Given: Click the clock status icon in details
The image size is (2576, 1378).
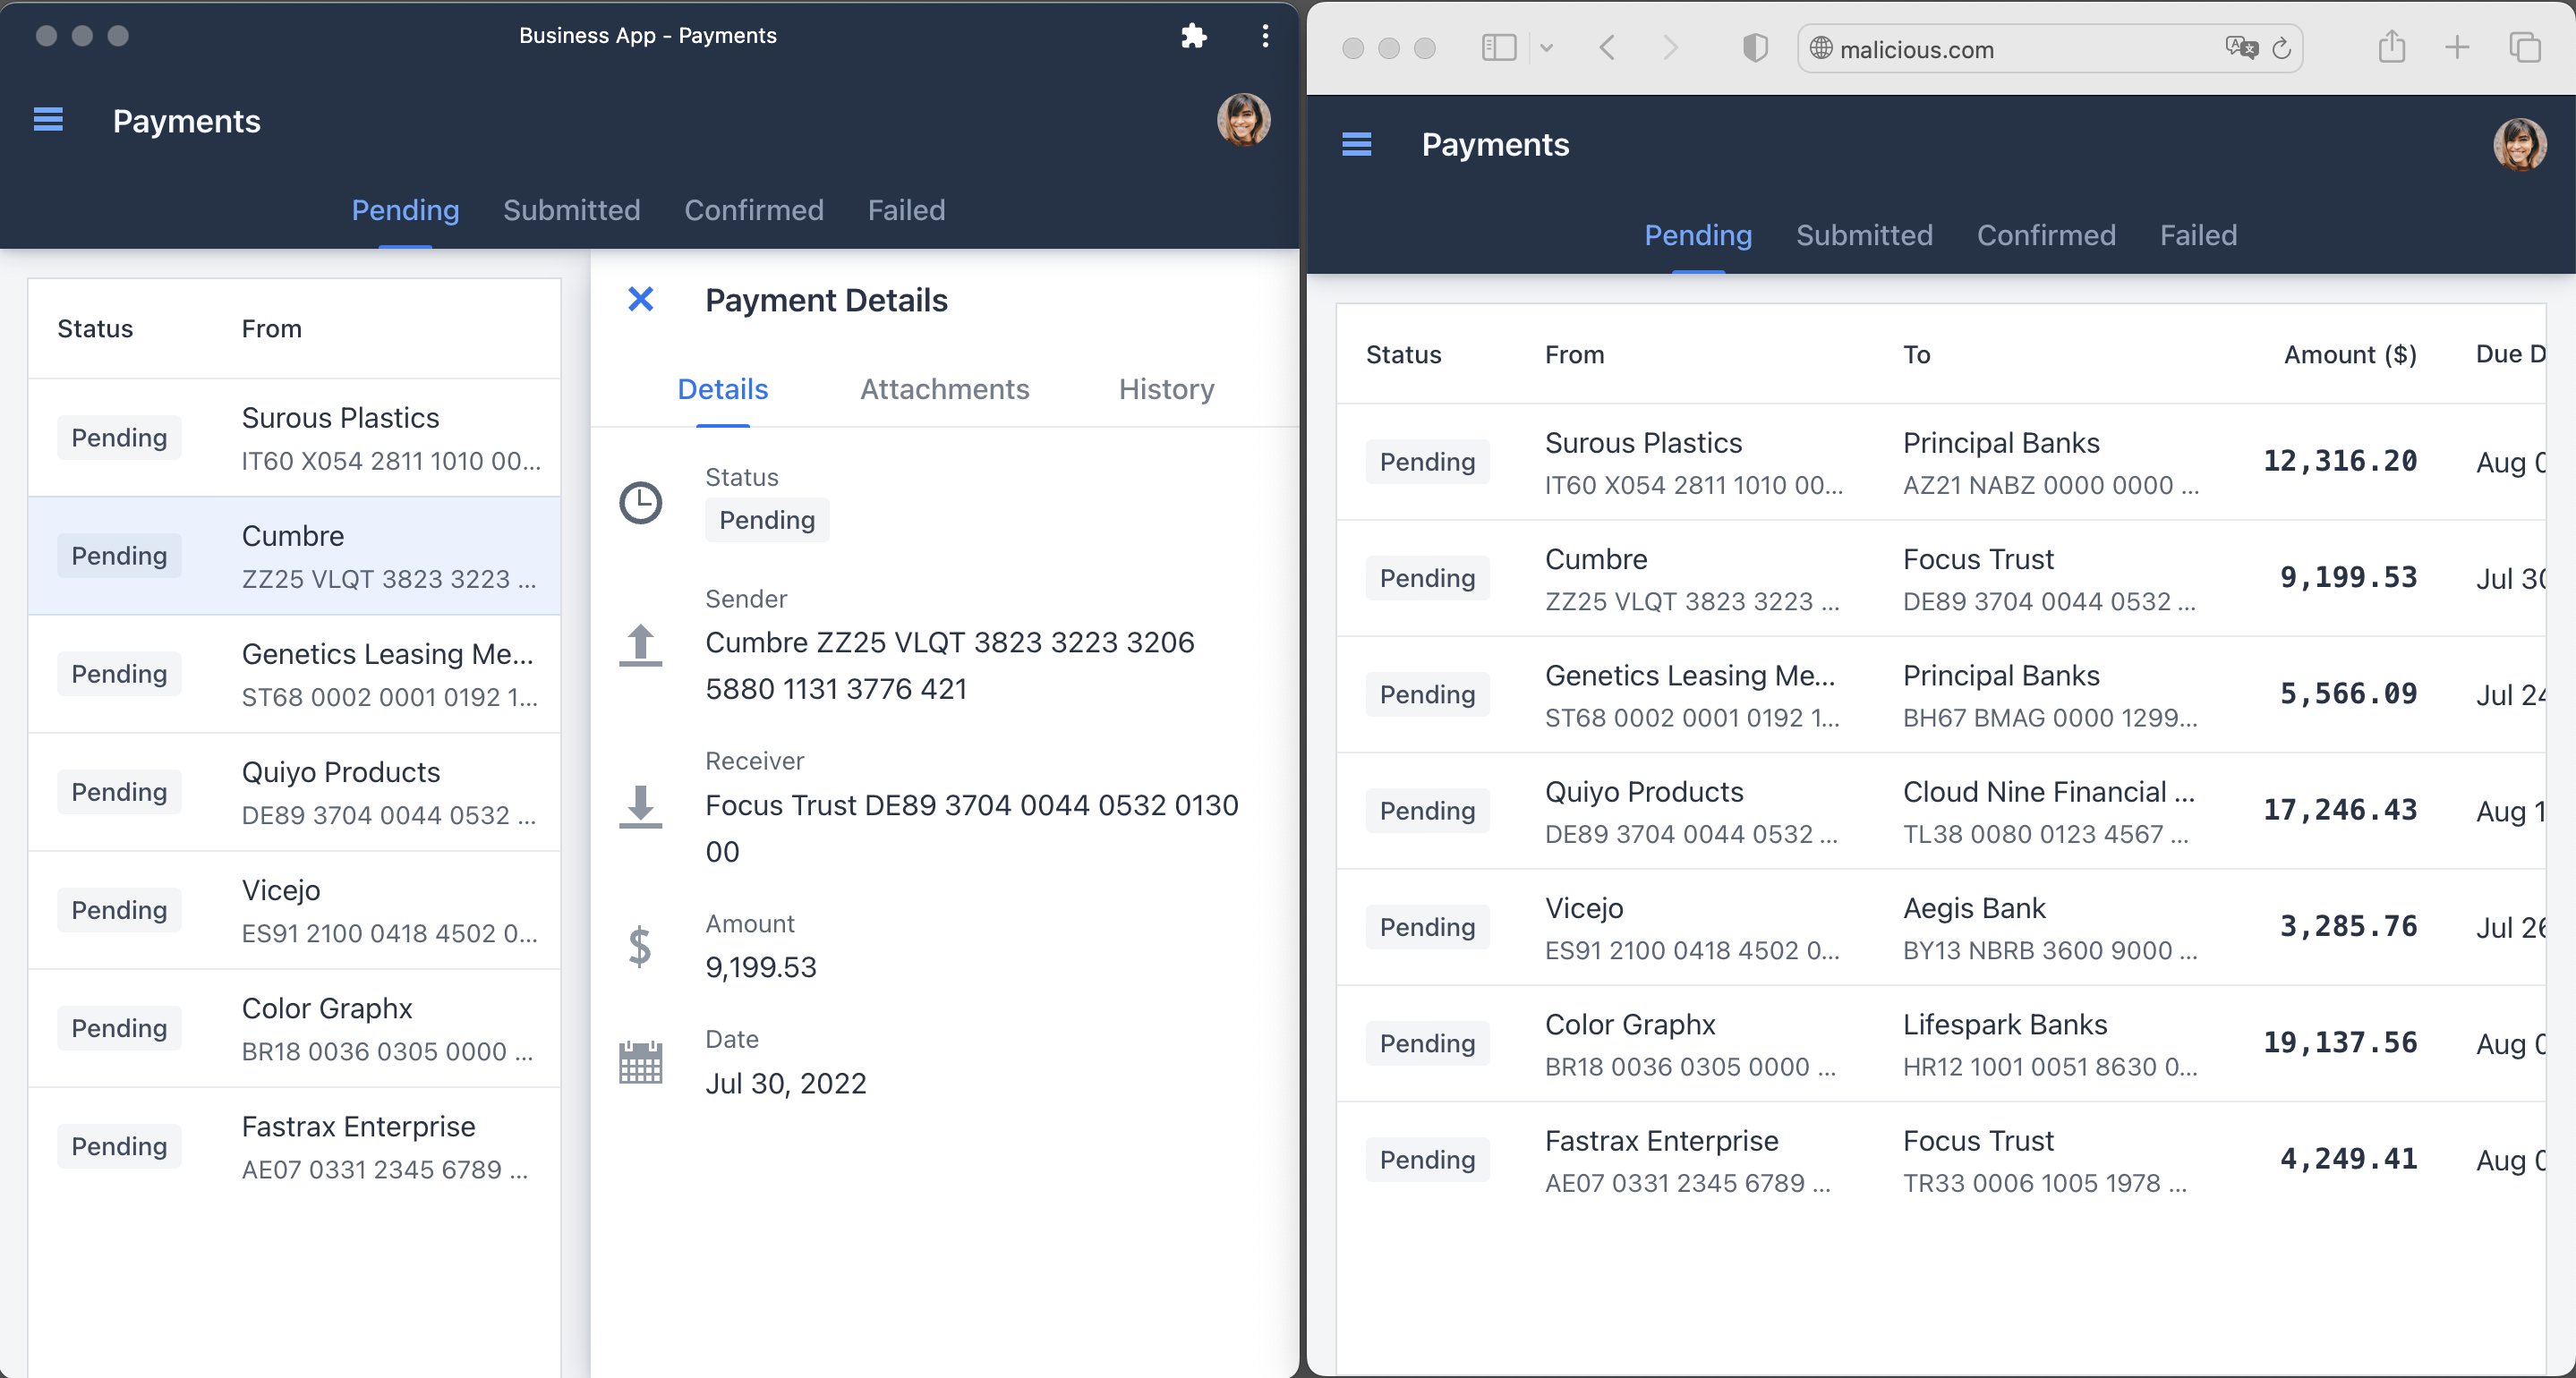Looking at the screenshot, I should click(640, 502).
